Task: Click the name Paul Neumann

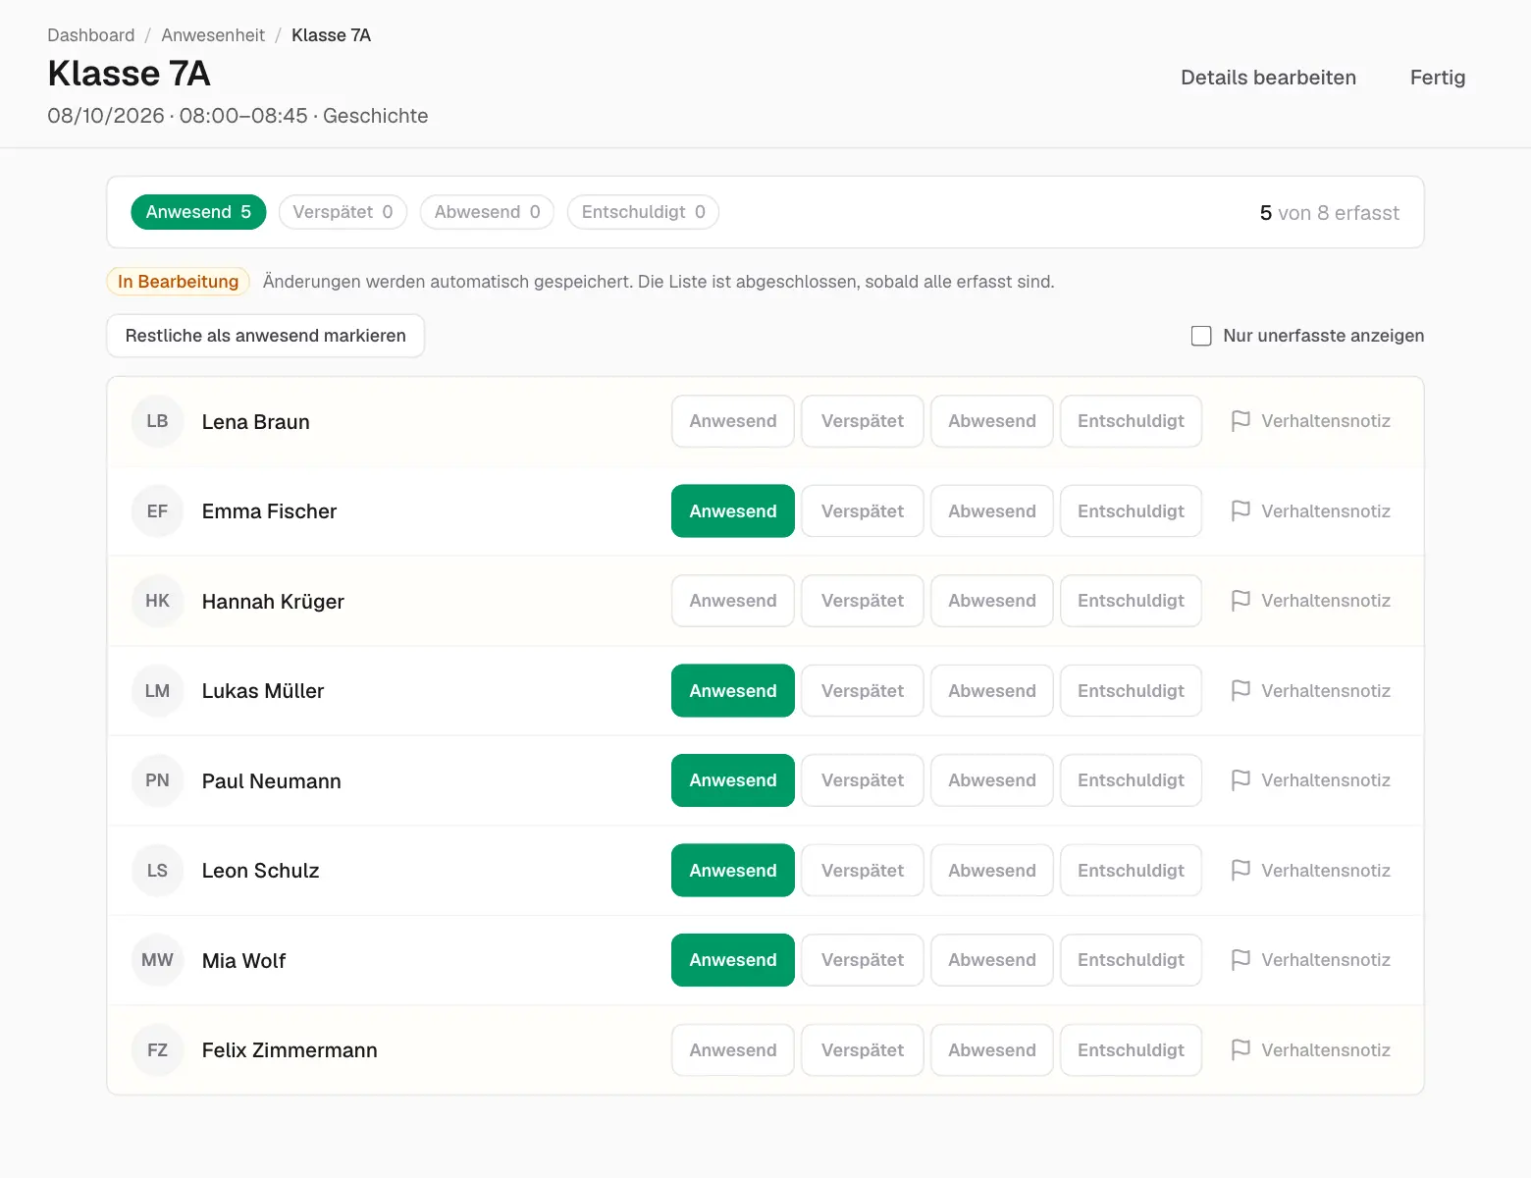Action: click(x=272, y=781)
